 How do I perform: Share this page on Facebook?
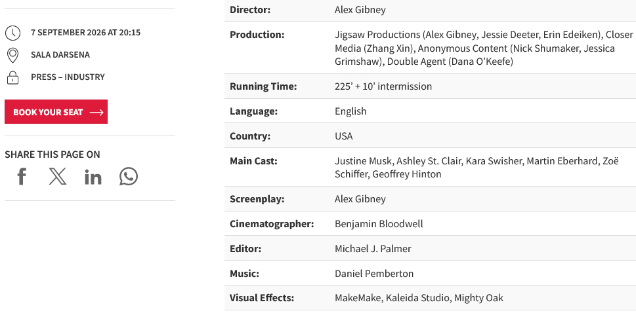(22, 177)
